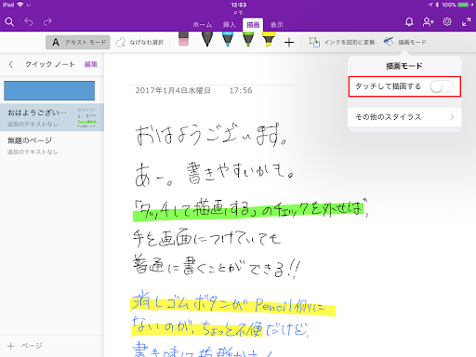476x357 pixels.
Task: Tap the クイック ノート section title
Action: [x=50, y=64]
